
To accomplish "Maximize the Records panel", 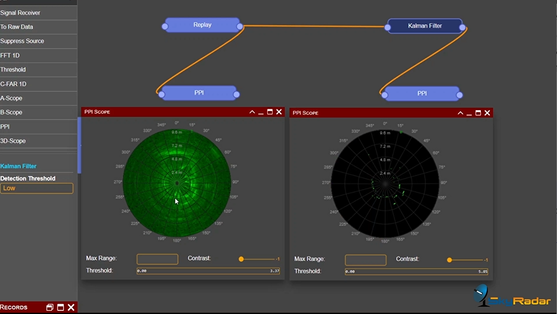I will pos(61,307).
